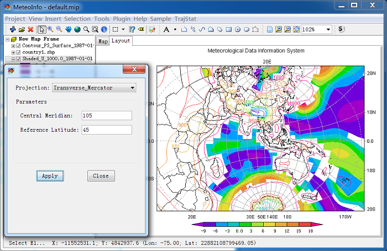Open the 102% zoom level dropdown

328,30
